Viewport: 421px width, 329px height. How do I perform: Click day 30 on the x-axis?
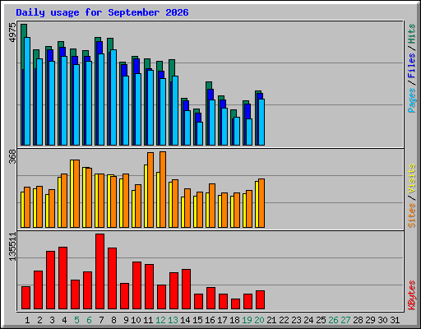click(382, 320)
